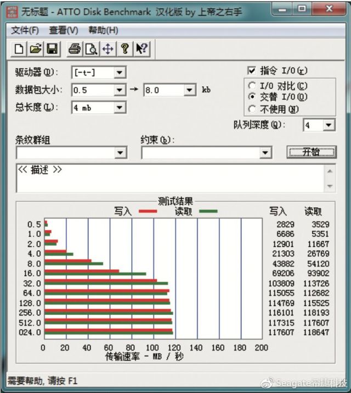Activate context help arrow-question icon
This screenshot has height=393, width=351.
141,49
